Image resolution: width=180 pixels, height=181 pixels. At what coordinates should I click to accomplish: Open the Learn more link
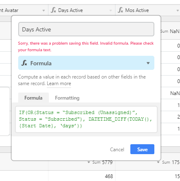pos(59,83)
